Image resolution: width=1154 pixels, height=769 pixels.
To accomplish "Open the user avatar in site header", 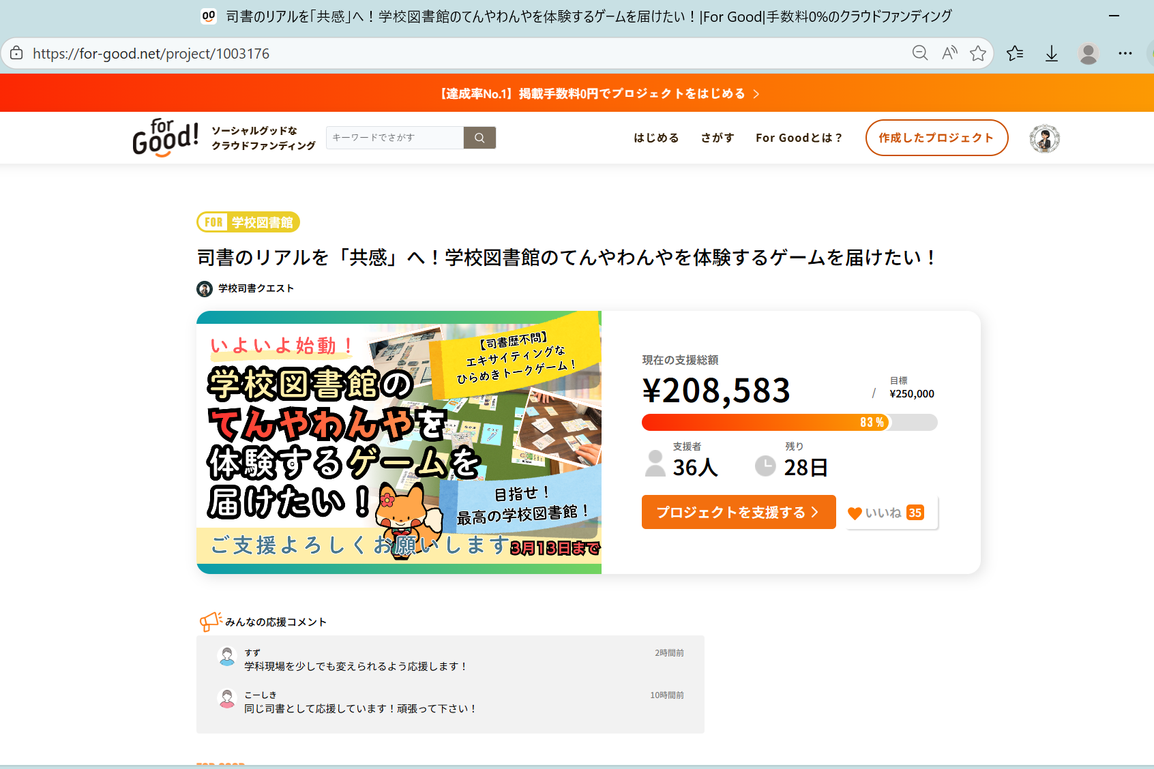I will tap(1044, 138).
